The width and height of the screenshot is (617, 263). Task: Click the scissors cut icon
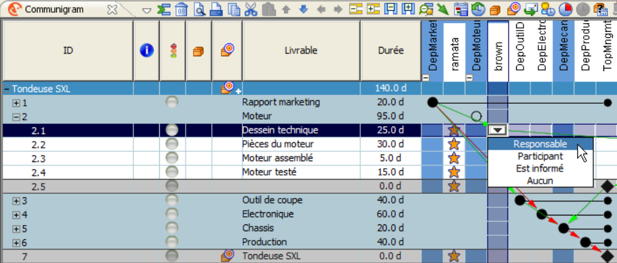pos(251,9)
